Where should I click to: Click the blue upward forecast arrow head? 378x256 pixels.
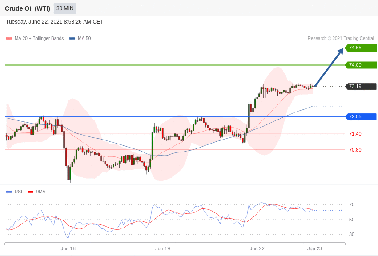coord(341,51)
